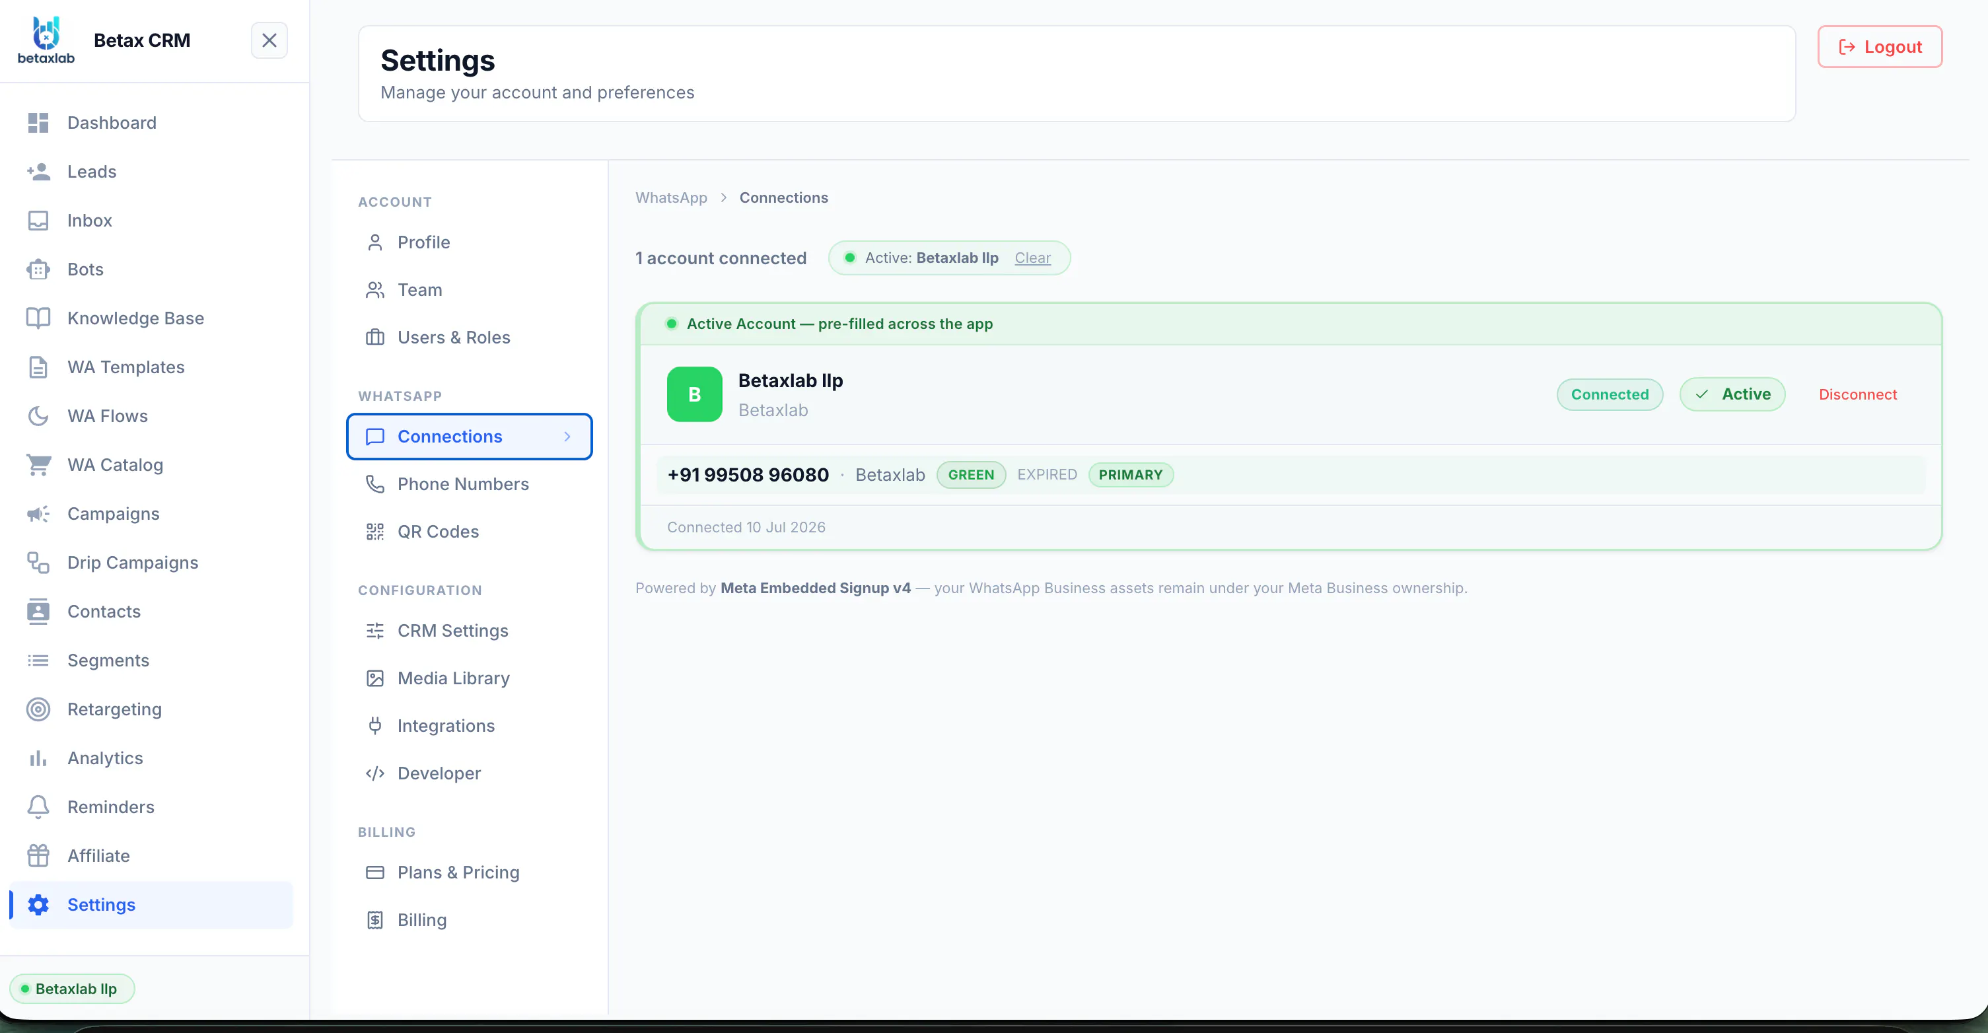Open the Betaxlab llp account switcher pill
The image size is (1988, 1033).
pyautogui.click(x=72, y=988)
